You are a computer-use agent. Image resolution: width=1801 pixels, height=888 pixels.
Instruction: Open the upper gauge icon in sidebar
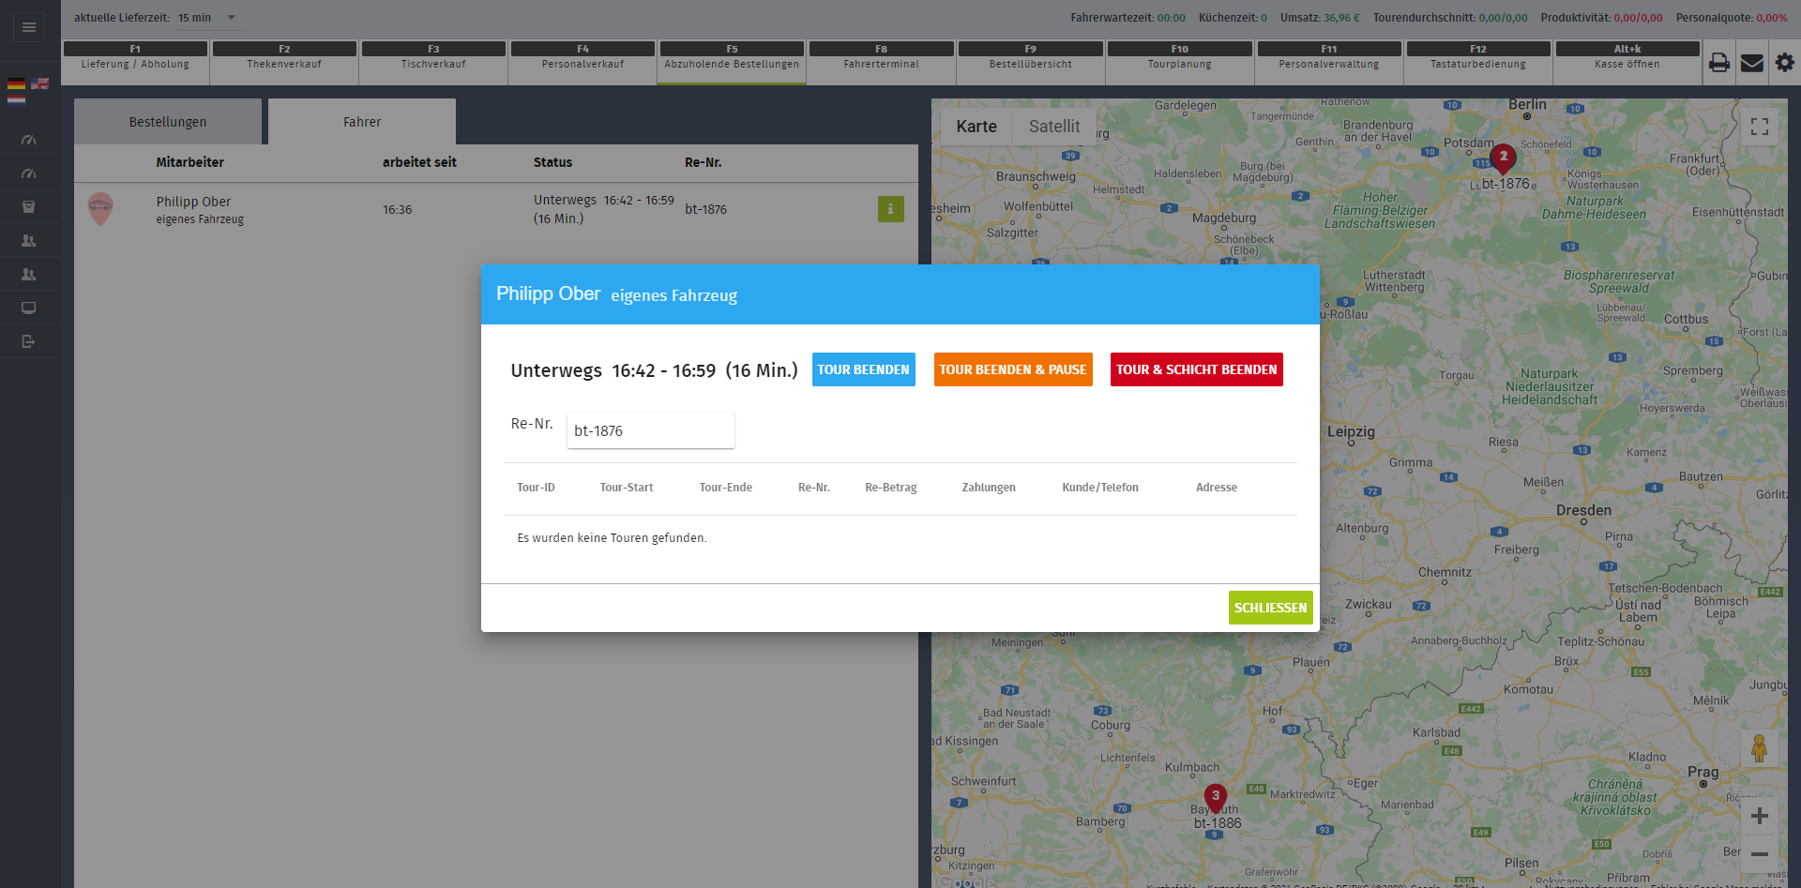pos(29,140)
